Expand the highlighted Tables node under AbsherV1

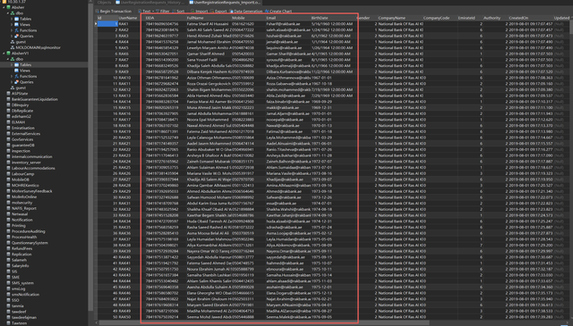12,65
